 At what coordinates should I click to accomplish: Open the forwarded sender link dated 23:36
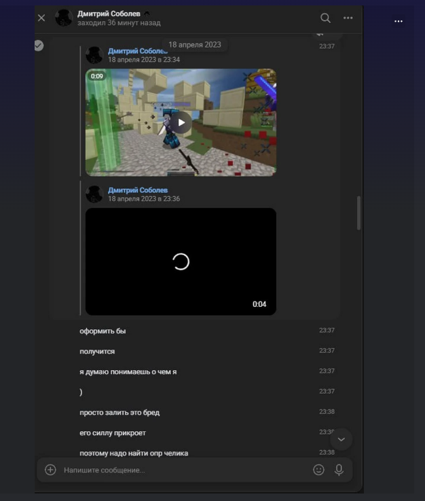pos(138,190)
